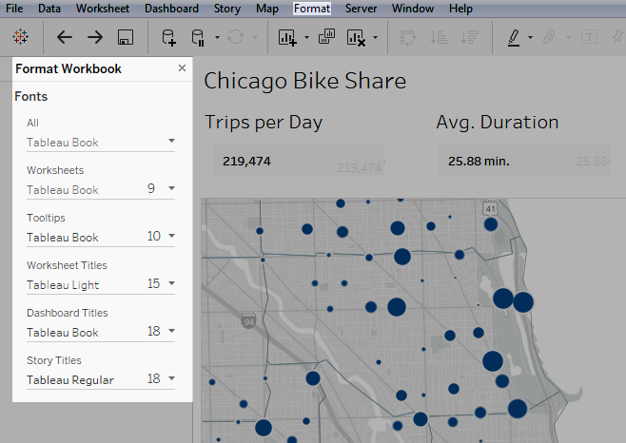The image size is (626, 443).
Task: Click the Redo forward arrow icon
Action: point(95,37)
